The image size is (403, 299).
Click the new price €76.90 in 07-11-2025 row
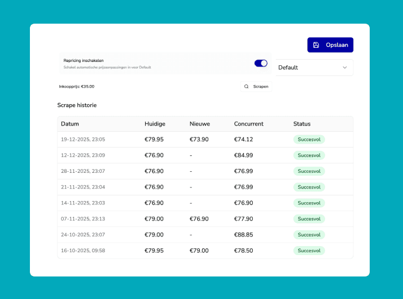point(199,219)
